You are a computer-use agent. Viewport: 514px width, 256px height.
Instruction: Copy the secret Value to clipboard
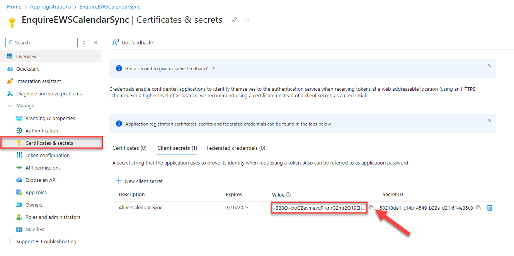click(371, 208)
